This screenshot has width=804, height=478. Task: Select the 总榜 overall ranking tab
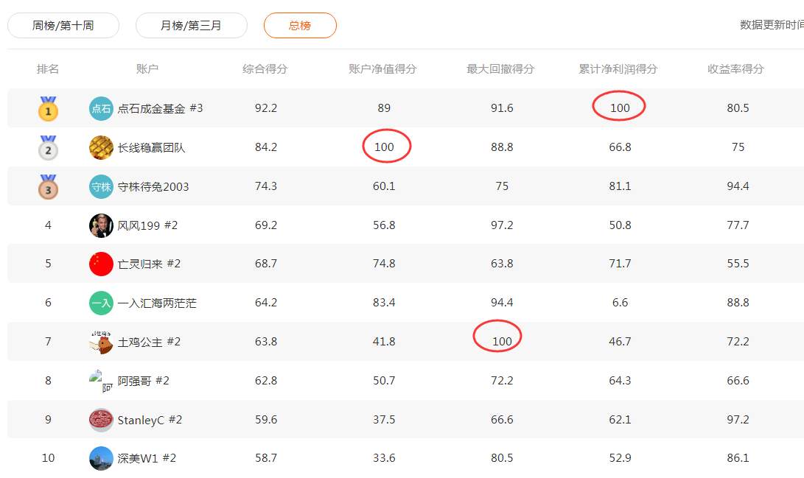pyautogui.click(x=300, y=26)
